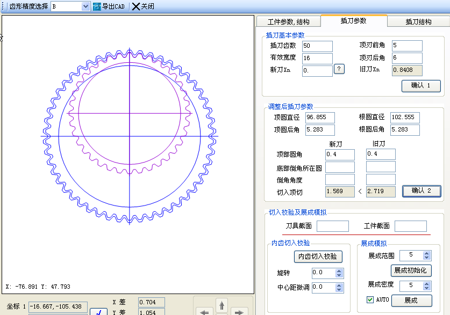Image resolution: width=450 pixels, height=315 pixels.
Task: Decrease the 展成密度 spinner value
Action: click(x=426, y=288)
